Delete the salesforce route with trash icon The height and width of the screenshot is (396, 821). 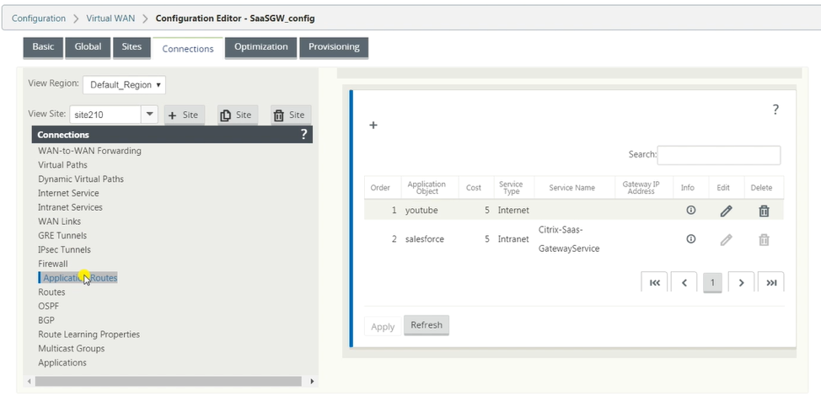tap(764, 240)
